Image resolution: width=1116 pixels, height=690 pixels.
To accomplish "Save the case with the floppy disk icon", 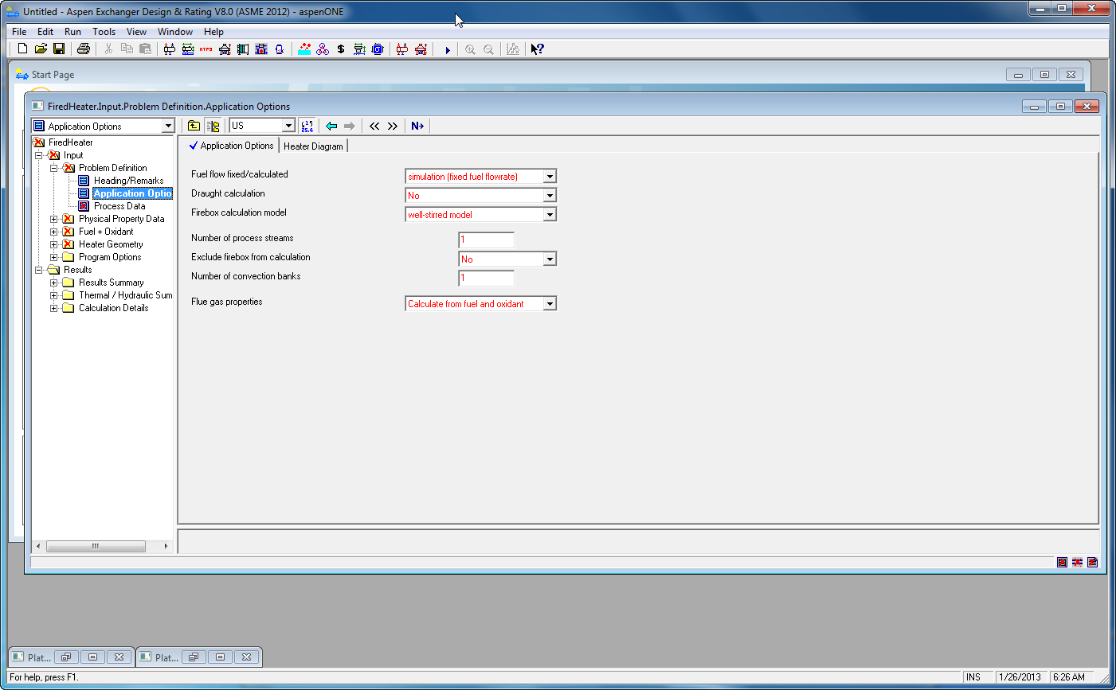I will tap(59, 49).
